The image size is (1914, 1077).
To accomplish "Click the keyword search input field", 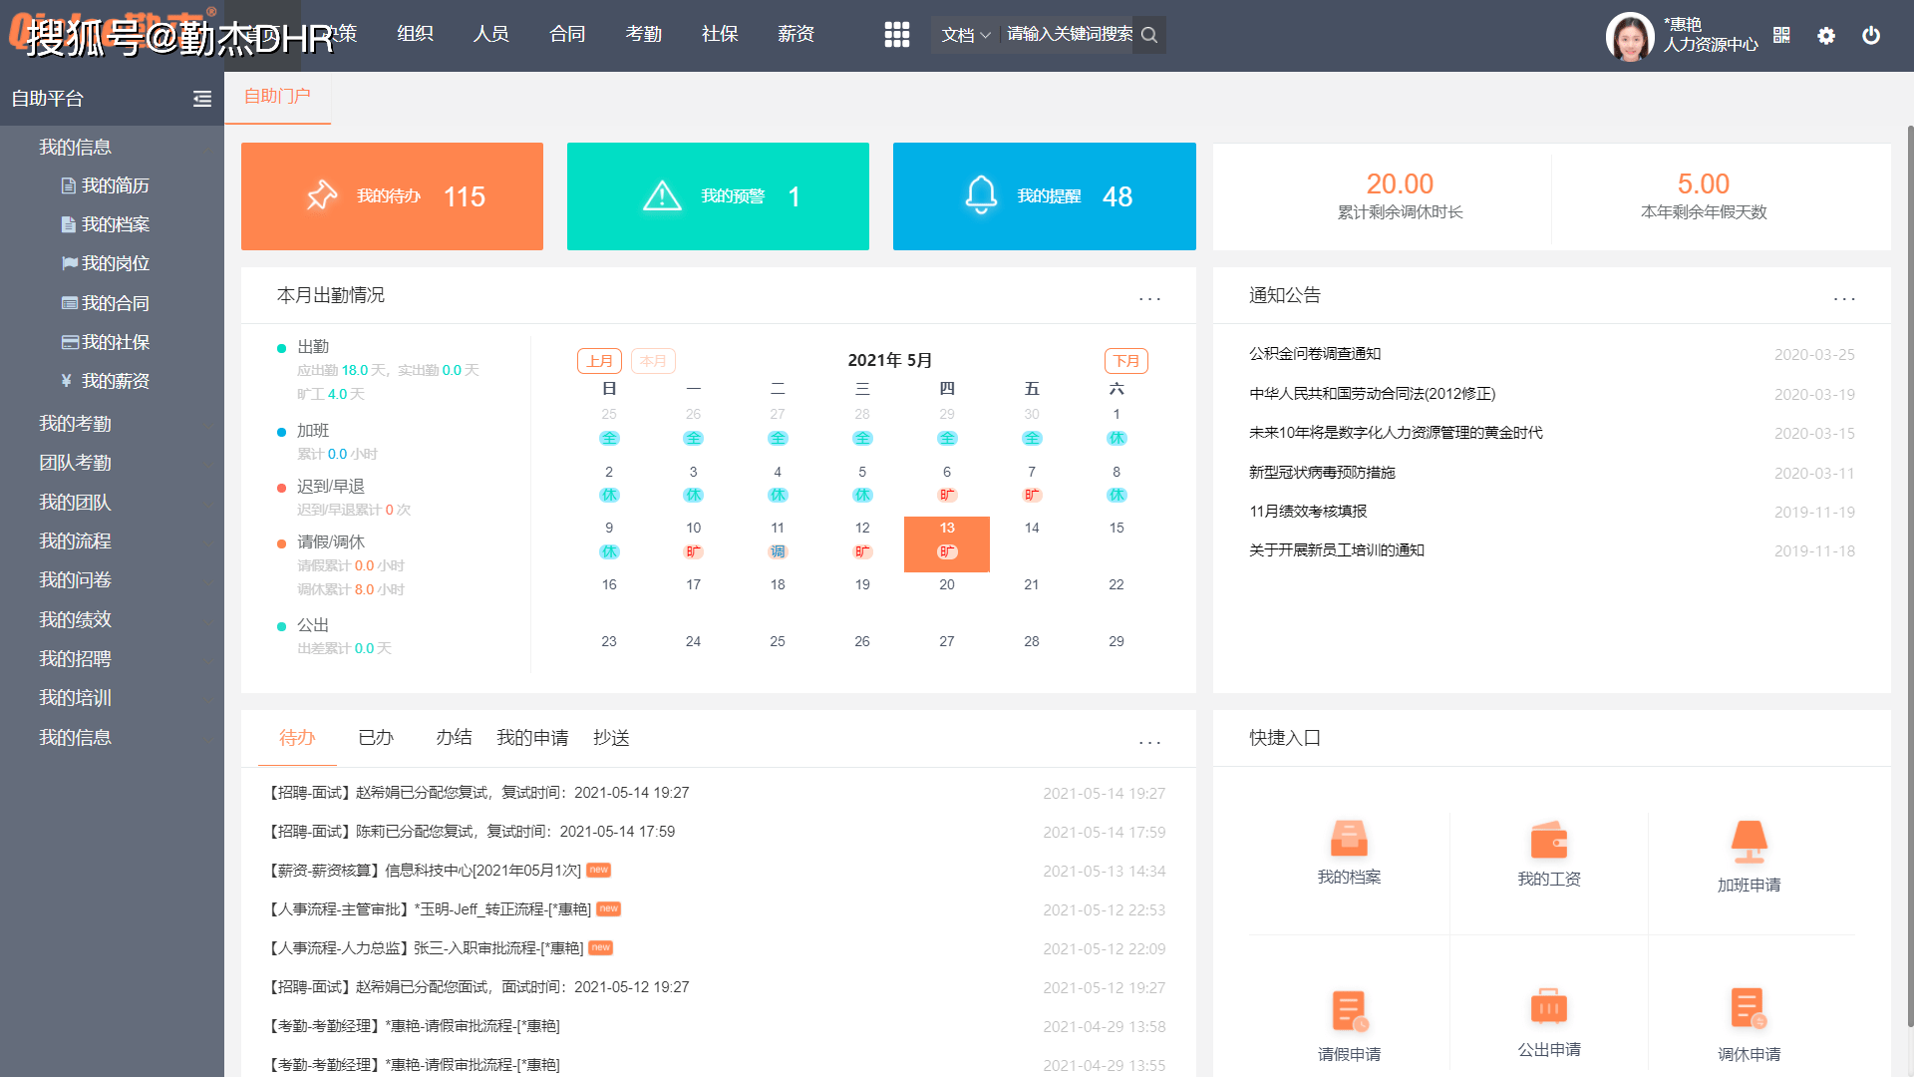I will click(x=1068, y=35).
